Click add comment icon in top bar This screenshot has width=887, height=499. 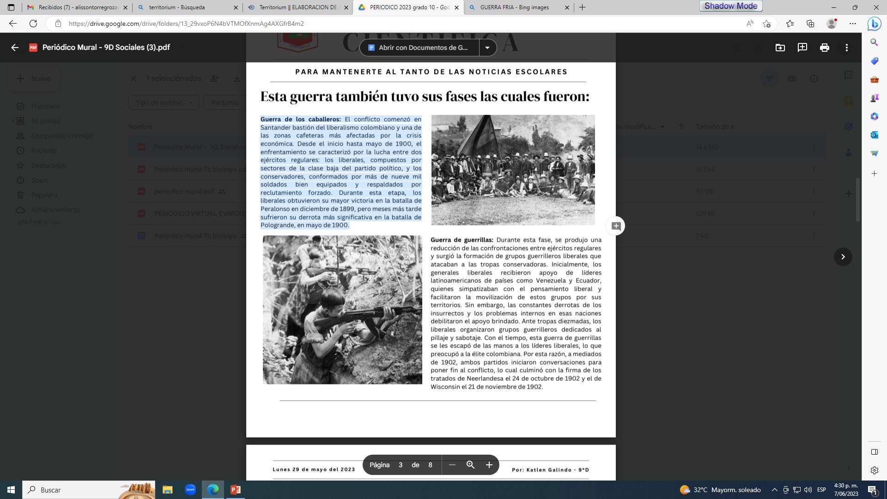click(x=802, y=48)
